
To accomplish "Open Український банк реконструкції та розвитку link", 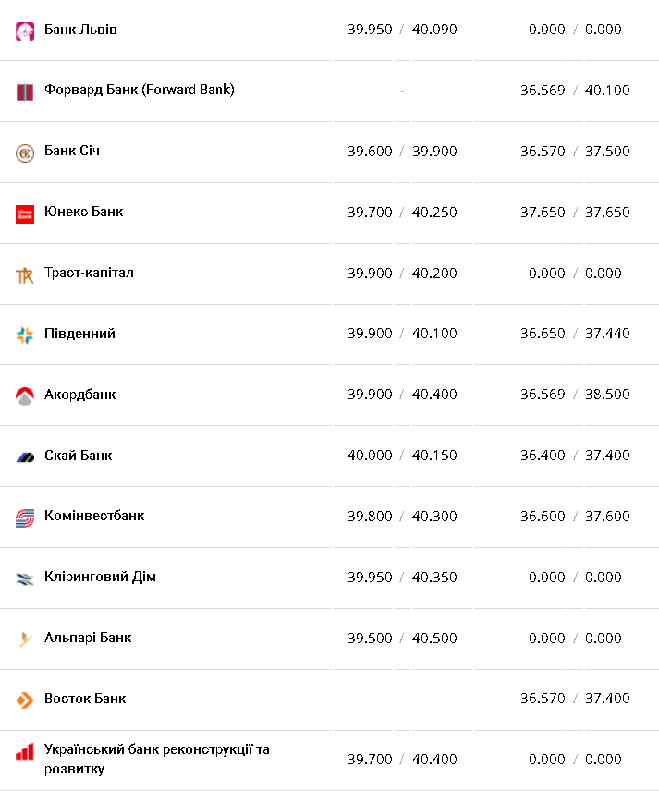I will (156, 759).
